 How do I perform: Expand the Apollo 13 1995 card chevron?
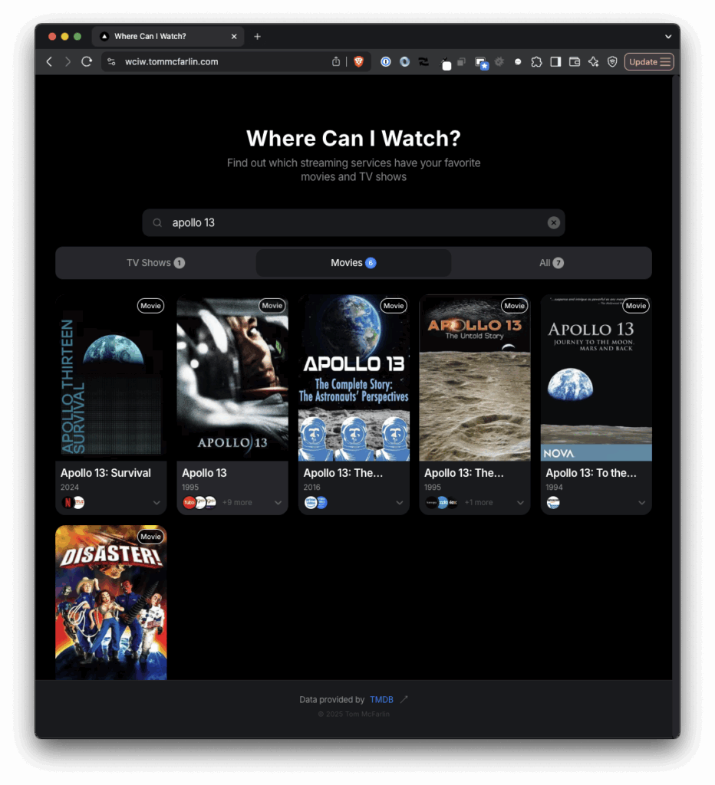[x=278, y=503]
